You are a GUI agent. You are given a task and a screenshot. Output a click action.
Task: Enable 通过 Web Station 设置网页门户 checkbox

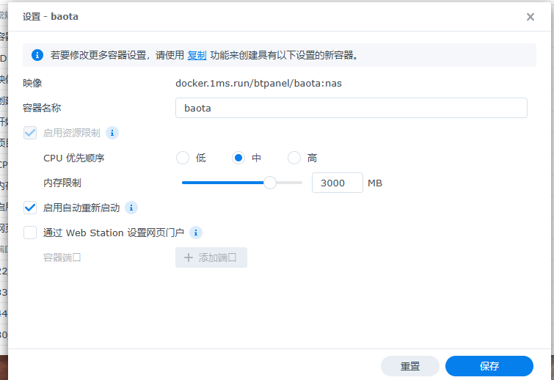(30, 233)
